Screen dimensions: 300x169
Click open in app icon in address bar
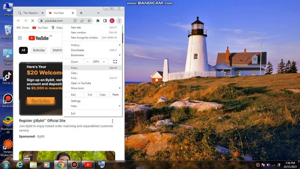75,21
